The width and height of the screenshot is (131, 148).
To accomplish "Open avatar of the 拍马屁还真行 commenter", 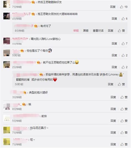I will click(x=7, y=130).
